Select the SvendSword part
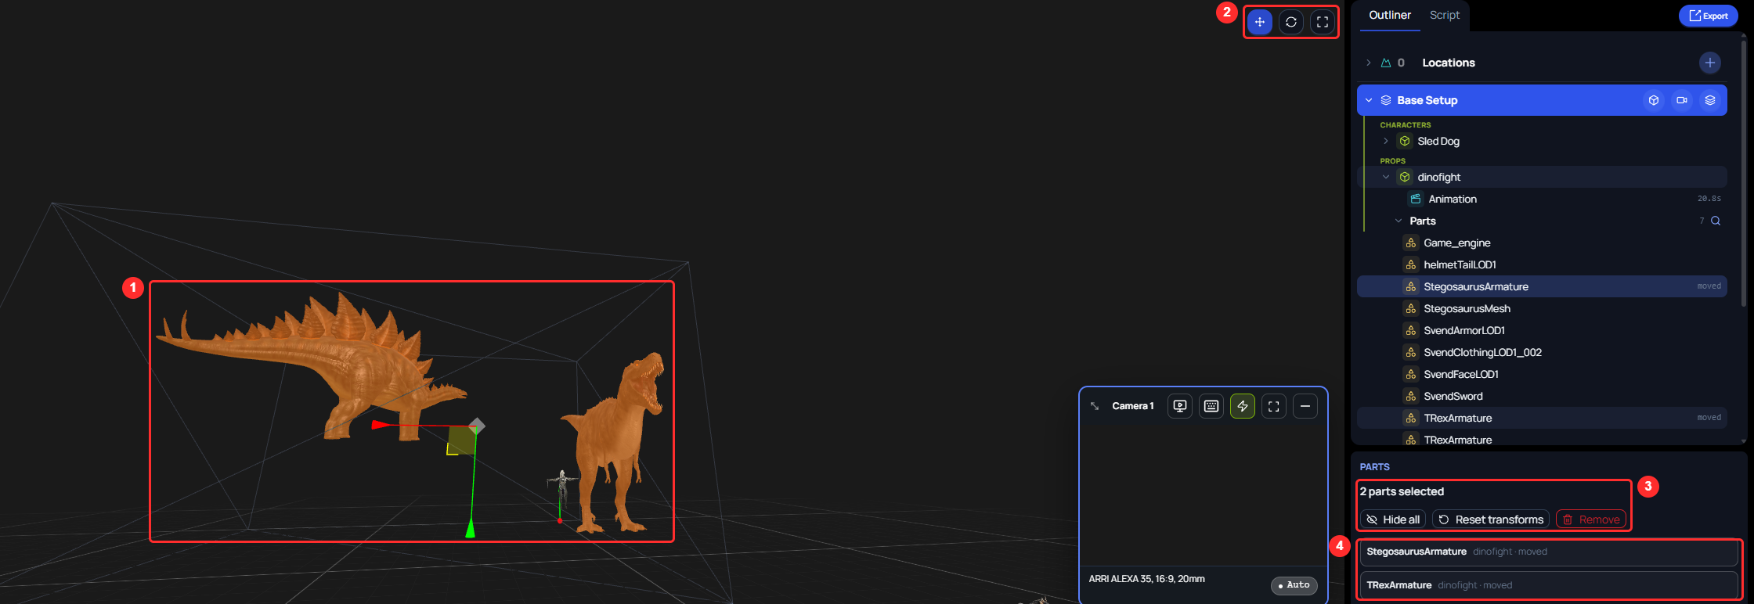Image resolution: width=1754 pixels, height=604 pixels. (1542, 396)
